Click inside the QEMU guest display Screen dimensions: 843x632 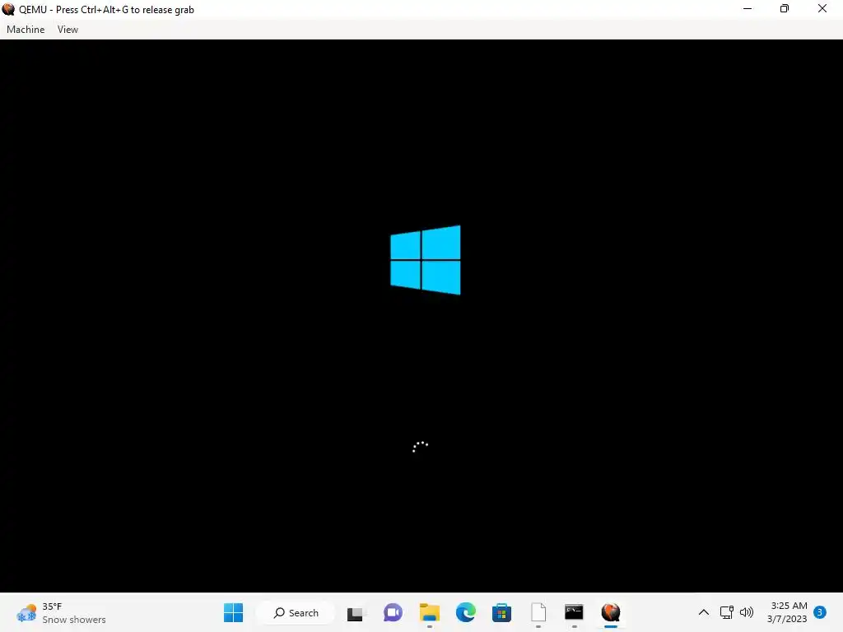(421, 316)
